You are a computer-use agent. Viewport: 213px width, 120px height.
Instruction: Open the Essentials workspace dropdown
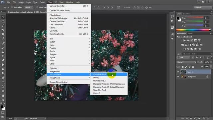(x=203, y=7)
